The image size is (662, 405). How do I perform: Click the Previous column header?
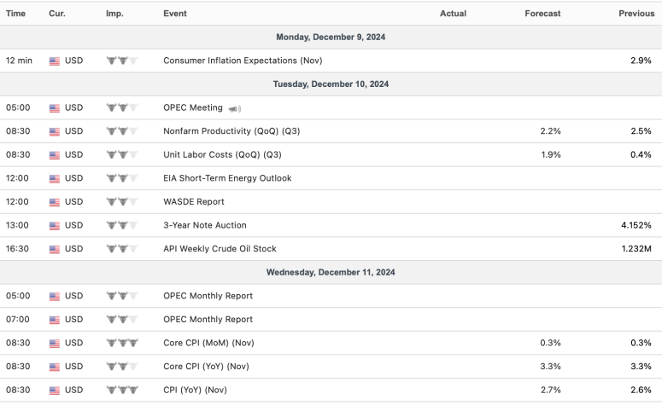tap(636, 14)
